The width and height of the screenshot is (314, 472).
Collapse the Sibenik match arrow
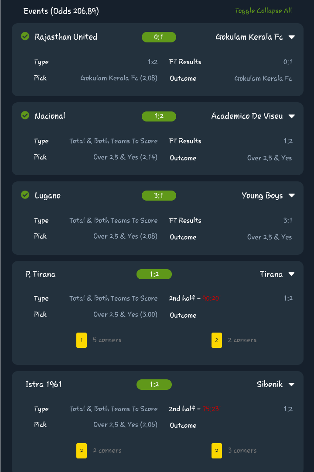tap(292, 385)
